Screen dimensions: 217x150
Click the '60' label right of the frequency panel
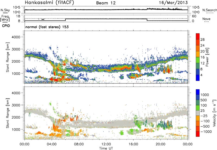click(x=194, y=16)
